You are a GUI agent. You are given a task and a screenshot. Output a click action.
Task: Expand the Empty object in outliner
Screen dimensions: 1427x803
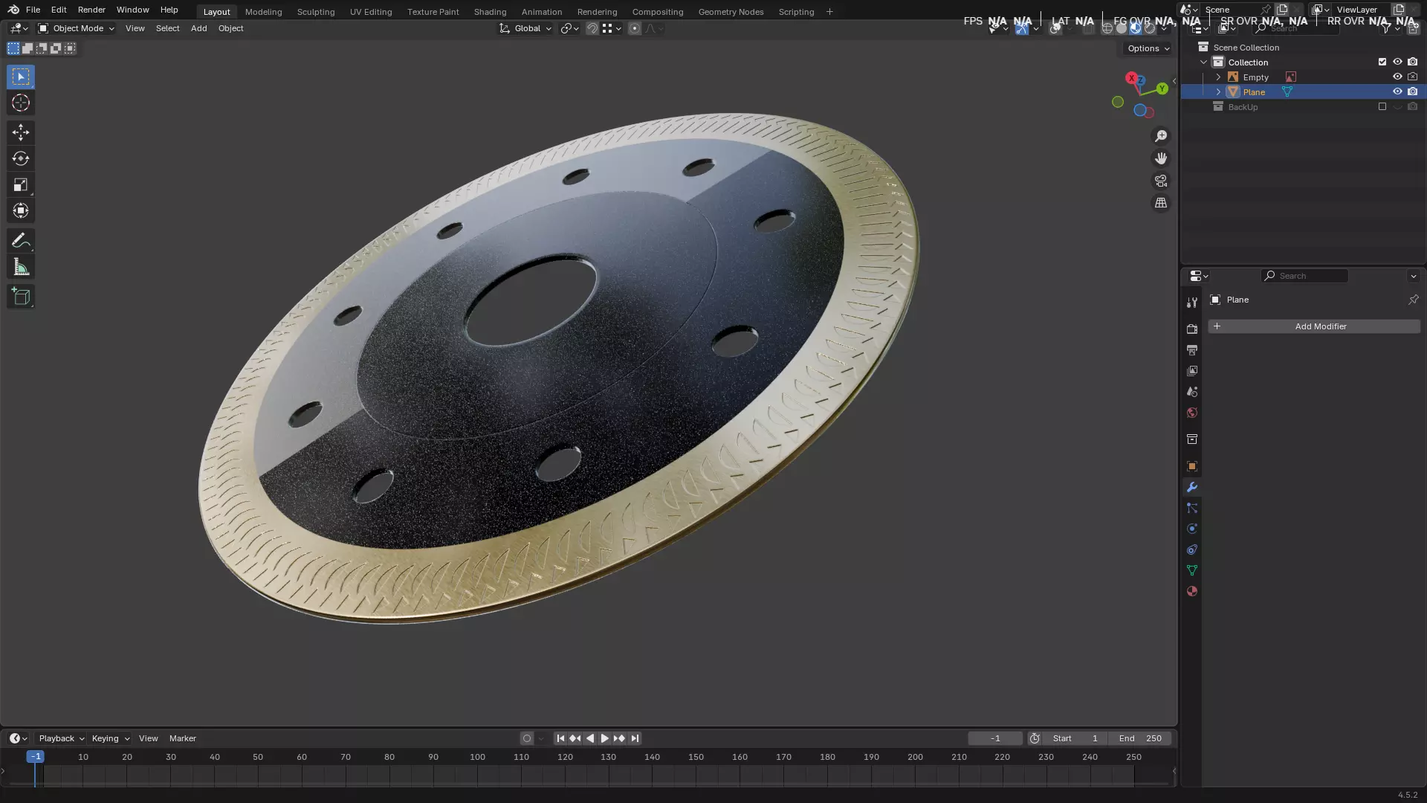1218,77
